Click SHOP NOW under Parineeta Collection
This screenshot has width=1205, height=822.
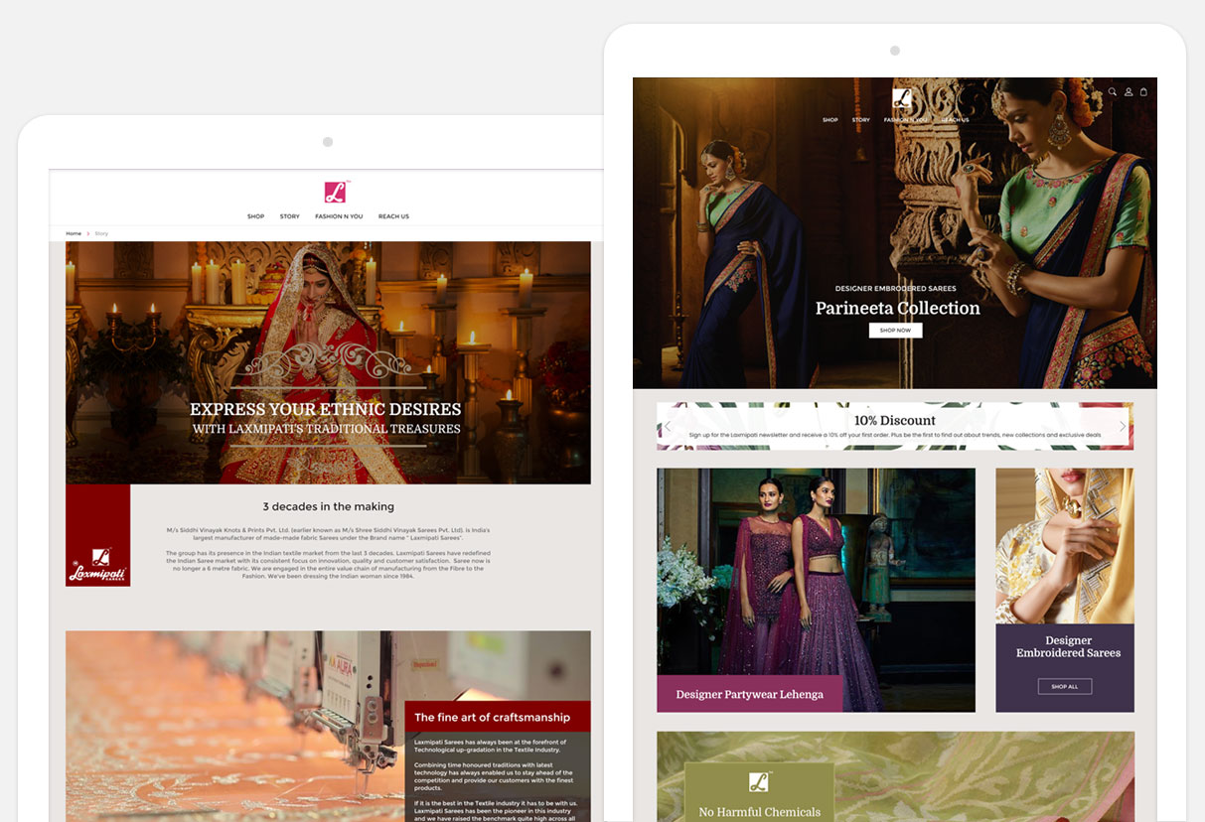895,330
